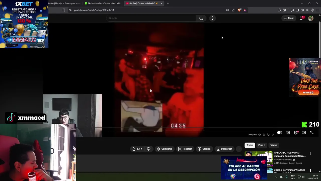Click the Recortar clip button

click(185, 149)
